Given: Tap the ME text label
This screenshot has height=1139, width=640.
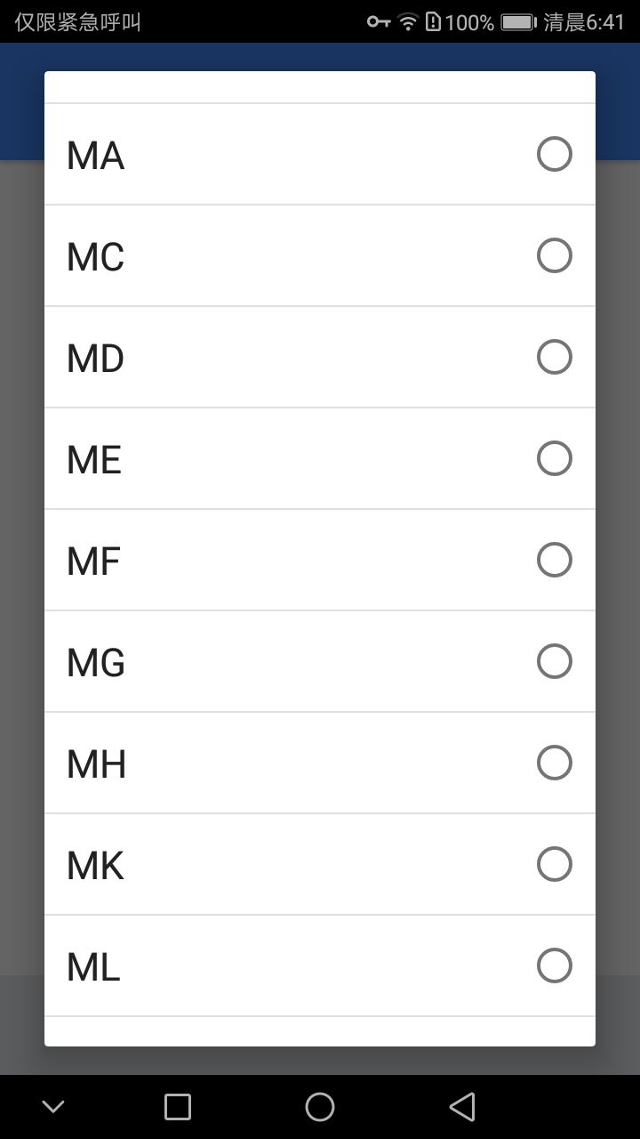Looking at the screenshot, I should pyautogui.click(x=94, y=460).
